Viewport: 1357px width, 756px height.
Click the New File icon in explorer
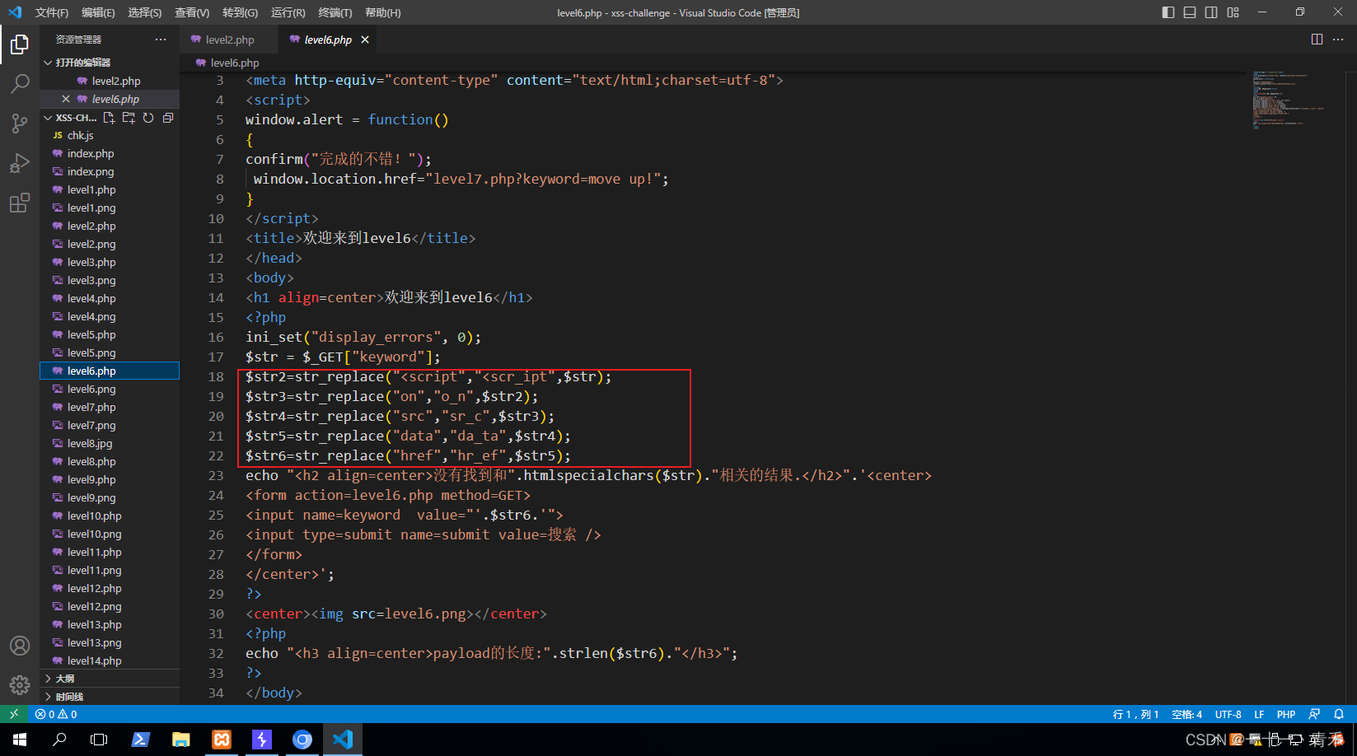(x=109, y=118)
